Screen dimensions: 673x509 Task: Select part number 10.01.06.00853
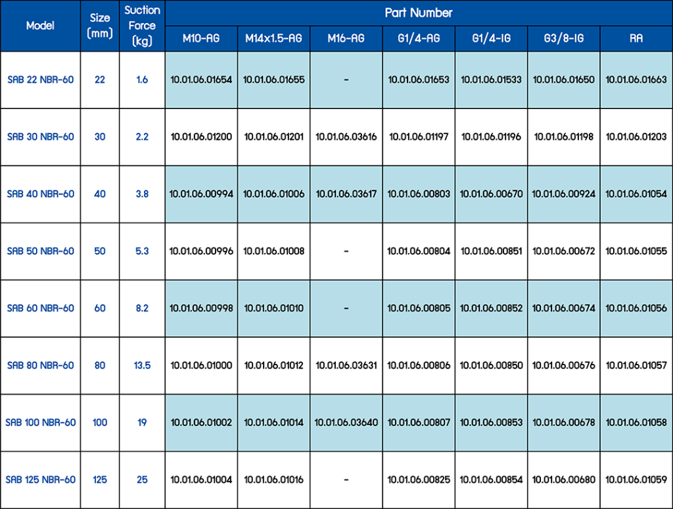click(x=491, y=422)
